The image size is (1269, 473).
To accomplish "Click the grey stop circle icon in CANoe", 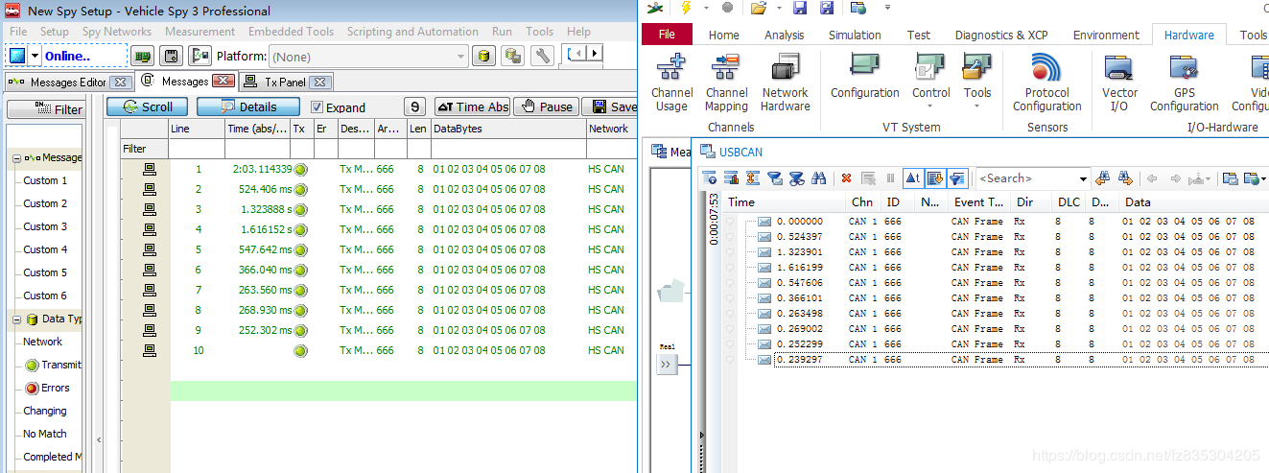I will 727,8.
